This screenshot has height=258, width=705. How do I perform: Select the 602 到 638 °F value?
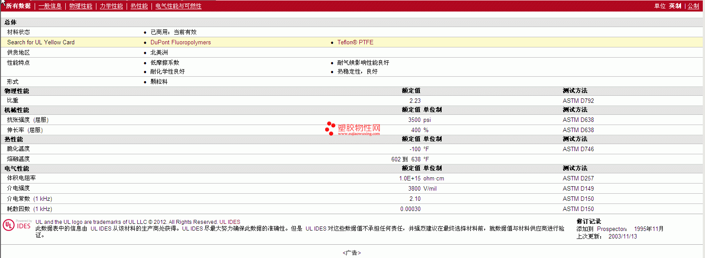point(410,159)
